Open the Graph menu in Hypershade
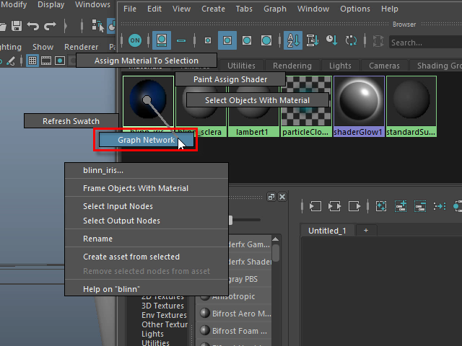The width and height of the screenshot is (462, 346). tap(274, 9)
